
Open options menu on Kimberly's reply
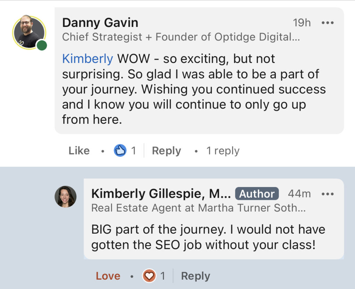pos(328,194)
